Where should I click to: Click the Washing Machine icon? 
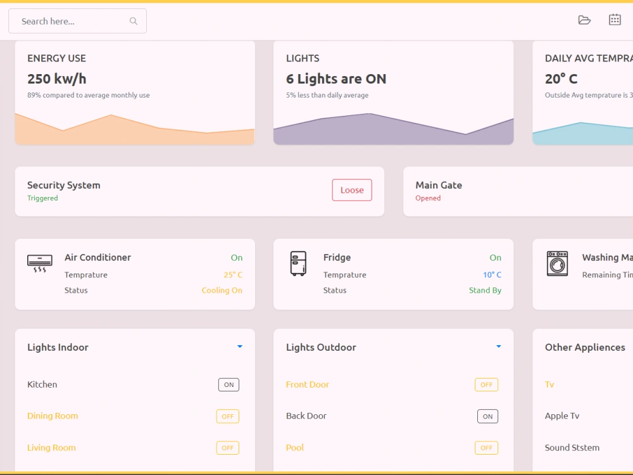(557, 263)
